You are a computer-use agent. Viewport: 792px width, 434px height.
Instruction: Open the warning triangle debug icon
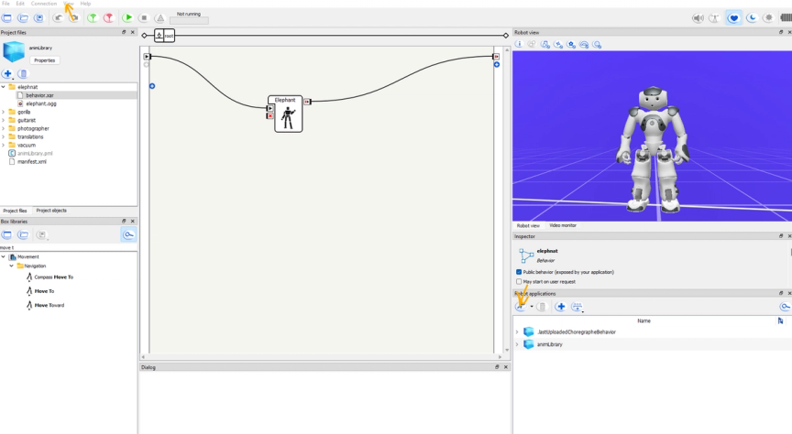(x=160, y=18)
